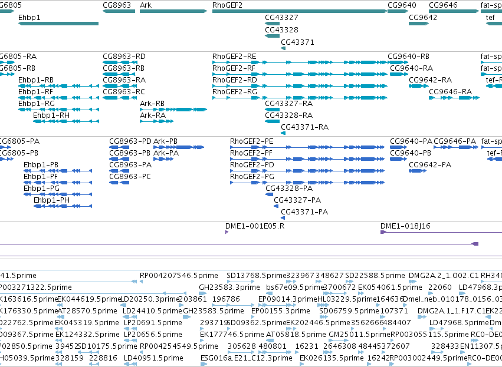Select transcript CG9646-RA
The width and height of the screenshot is (502, 367).
pos(454,98)
